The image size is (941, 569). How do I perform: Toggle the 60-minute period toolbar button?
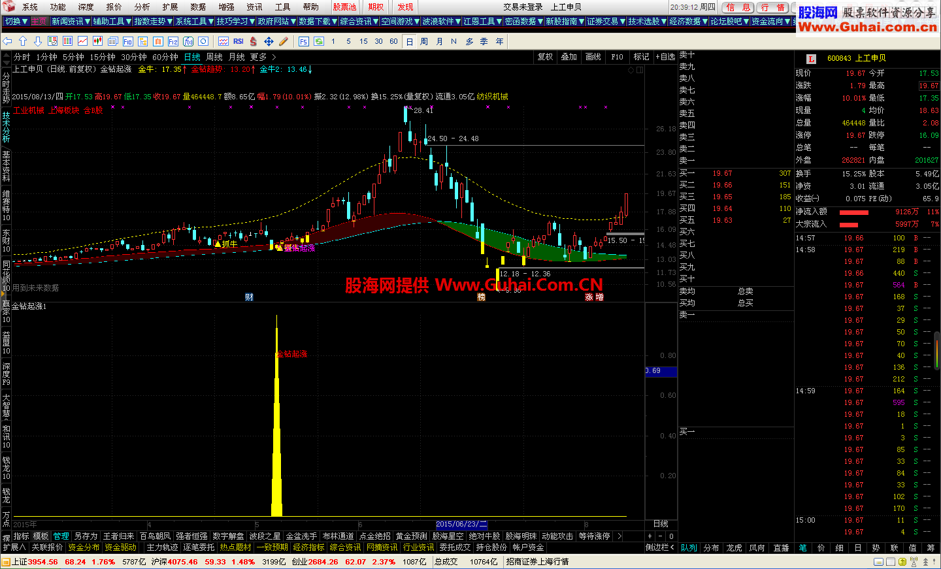(x=393, y=41)
